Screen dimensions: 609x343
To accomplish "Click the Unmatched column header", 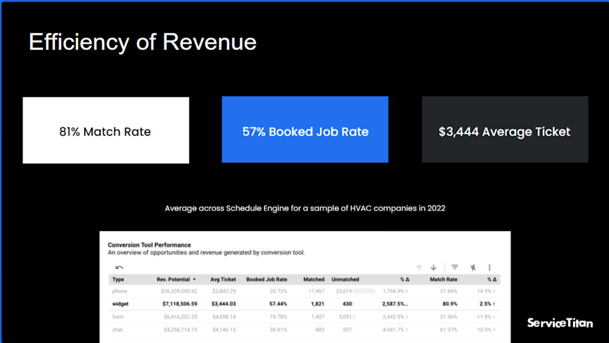I will [x=345, y=279].
